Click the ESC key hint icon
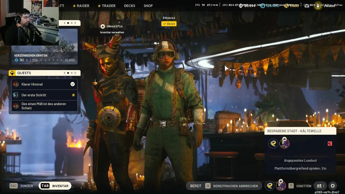This screenshot has width=345, height=194. click(x=14, y=186)
